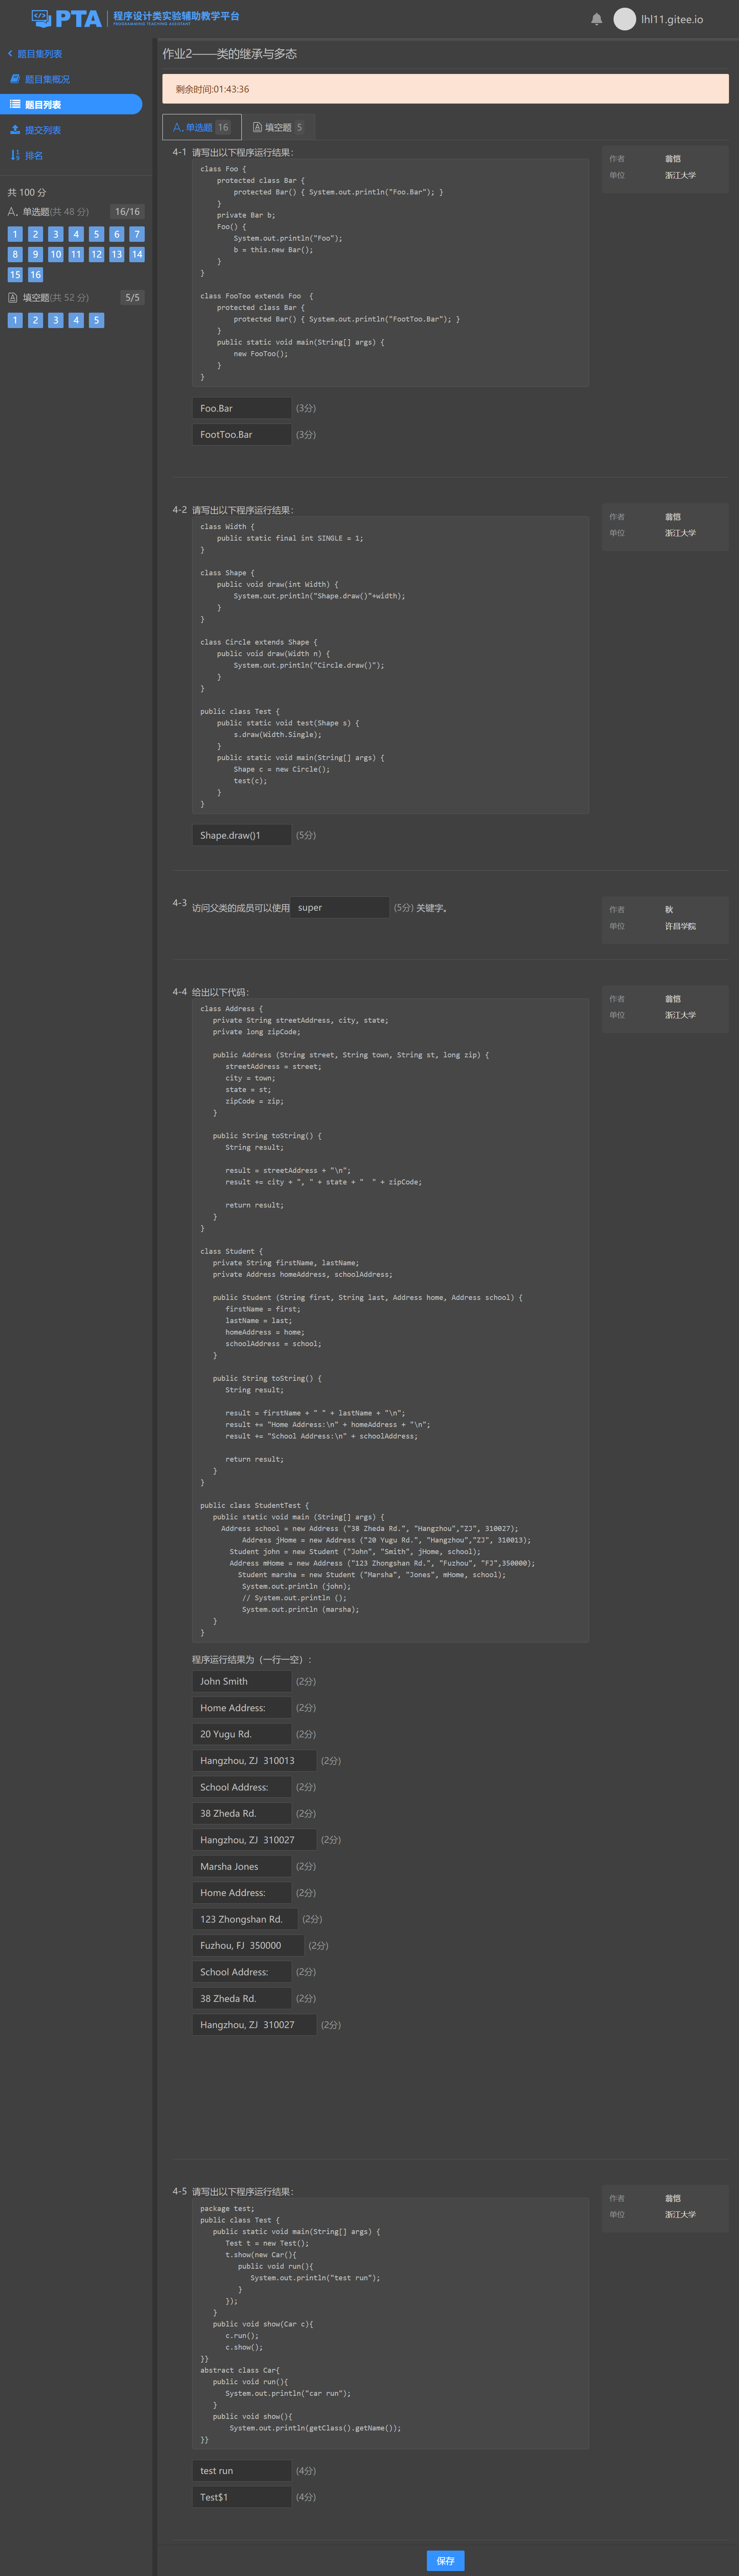Select the highlighted 题目列表 sidebar item
The height and width of the screenshot is (2576, 739).
click(x=71, y=104)
